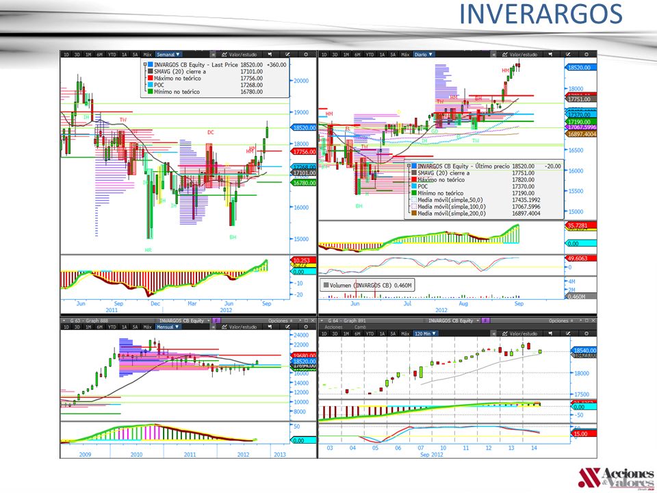
Task: Click the 17756.00 red price label on weekly axis
Action: [x=304, y=152]
